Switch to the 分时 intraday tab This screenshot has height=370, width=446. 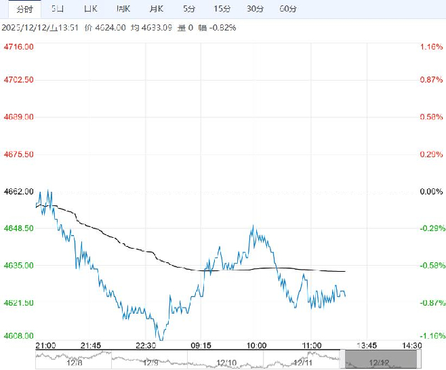click(24, 9)
